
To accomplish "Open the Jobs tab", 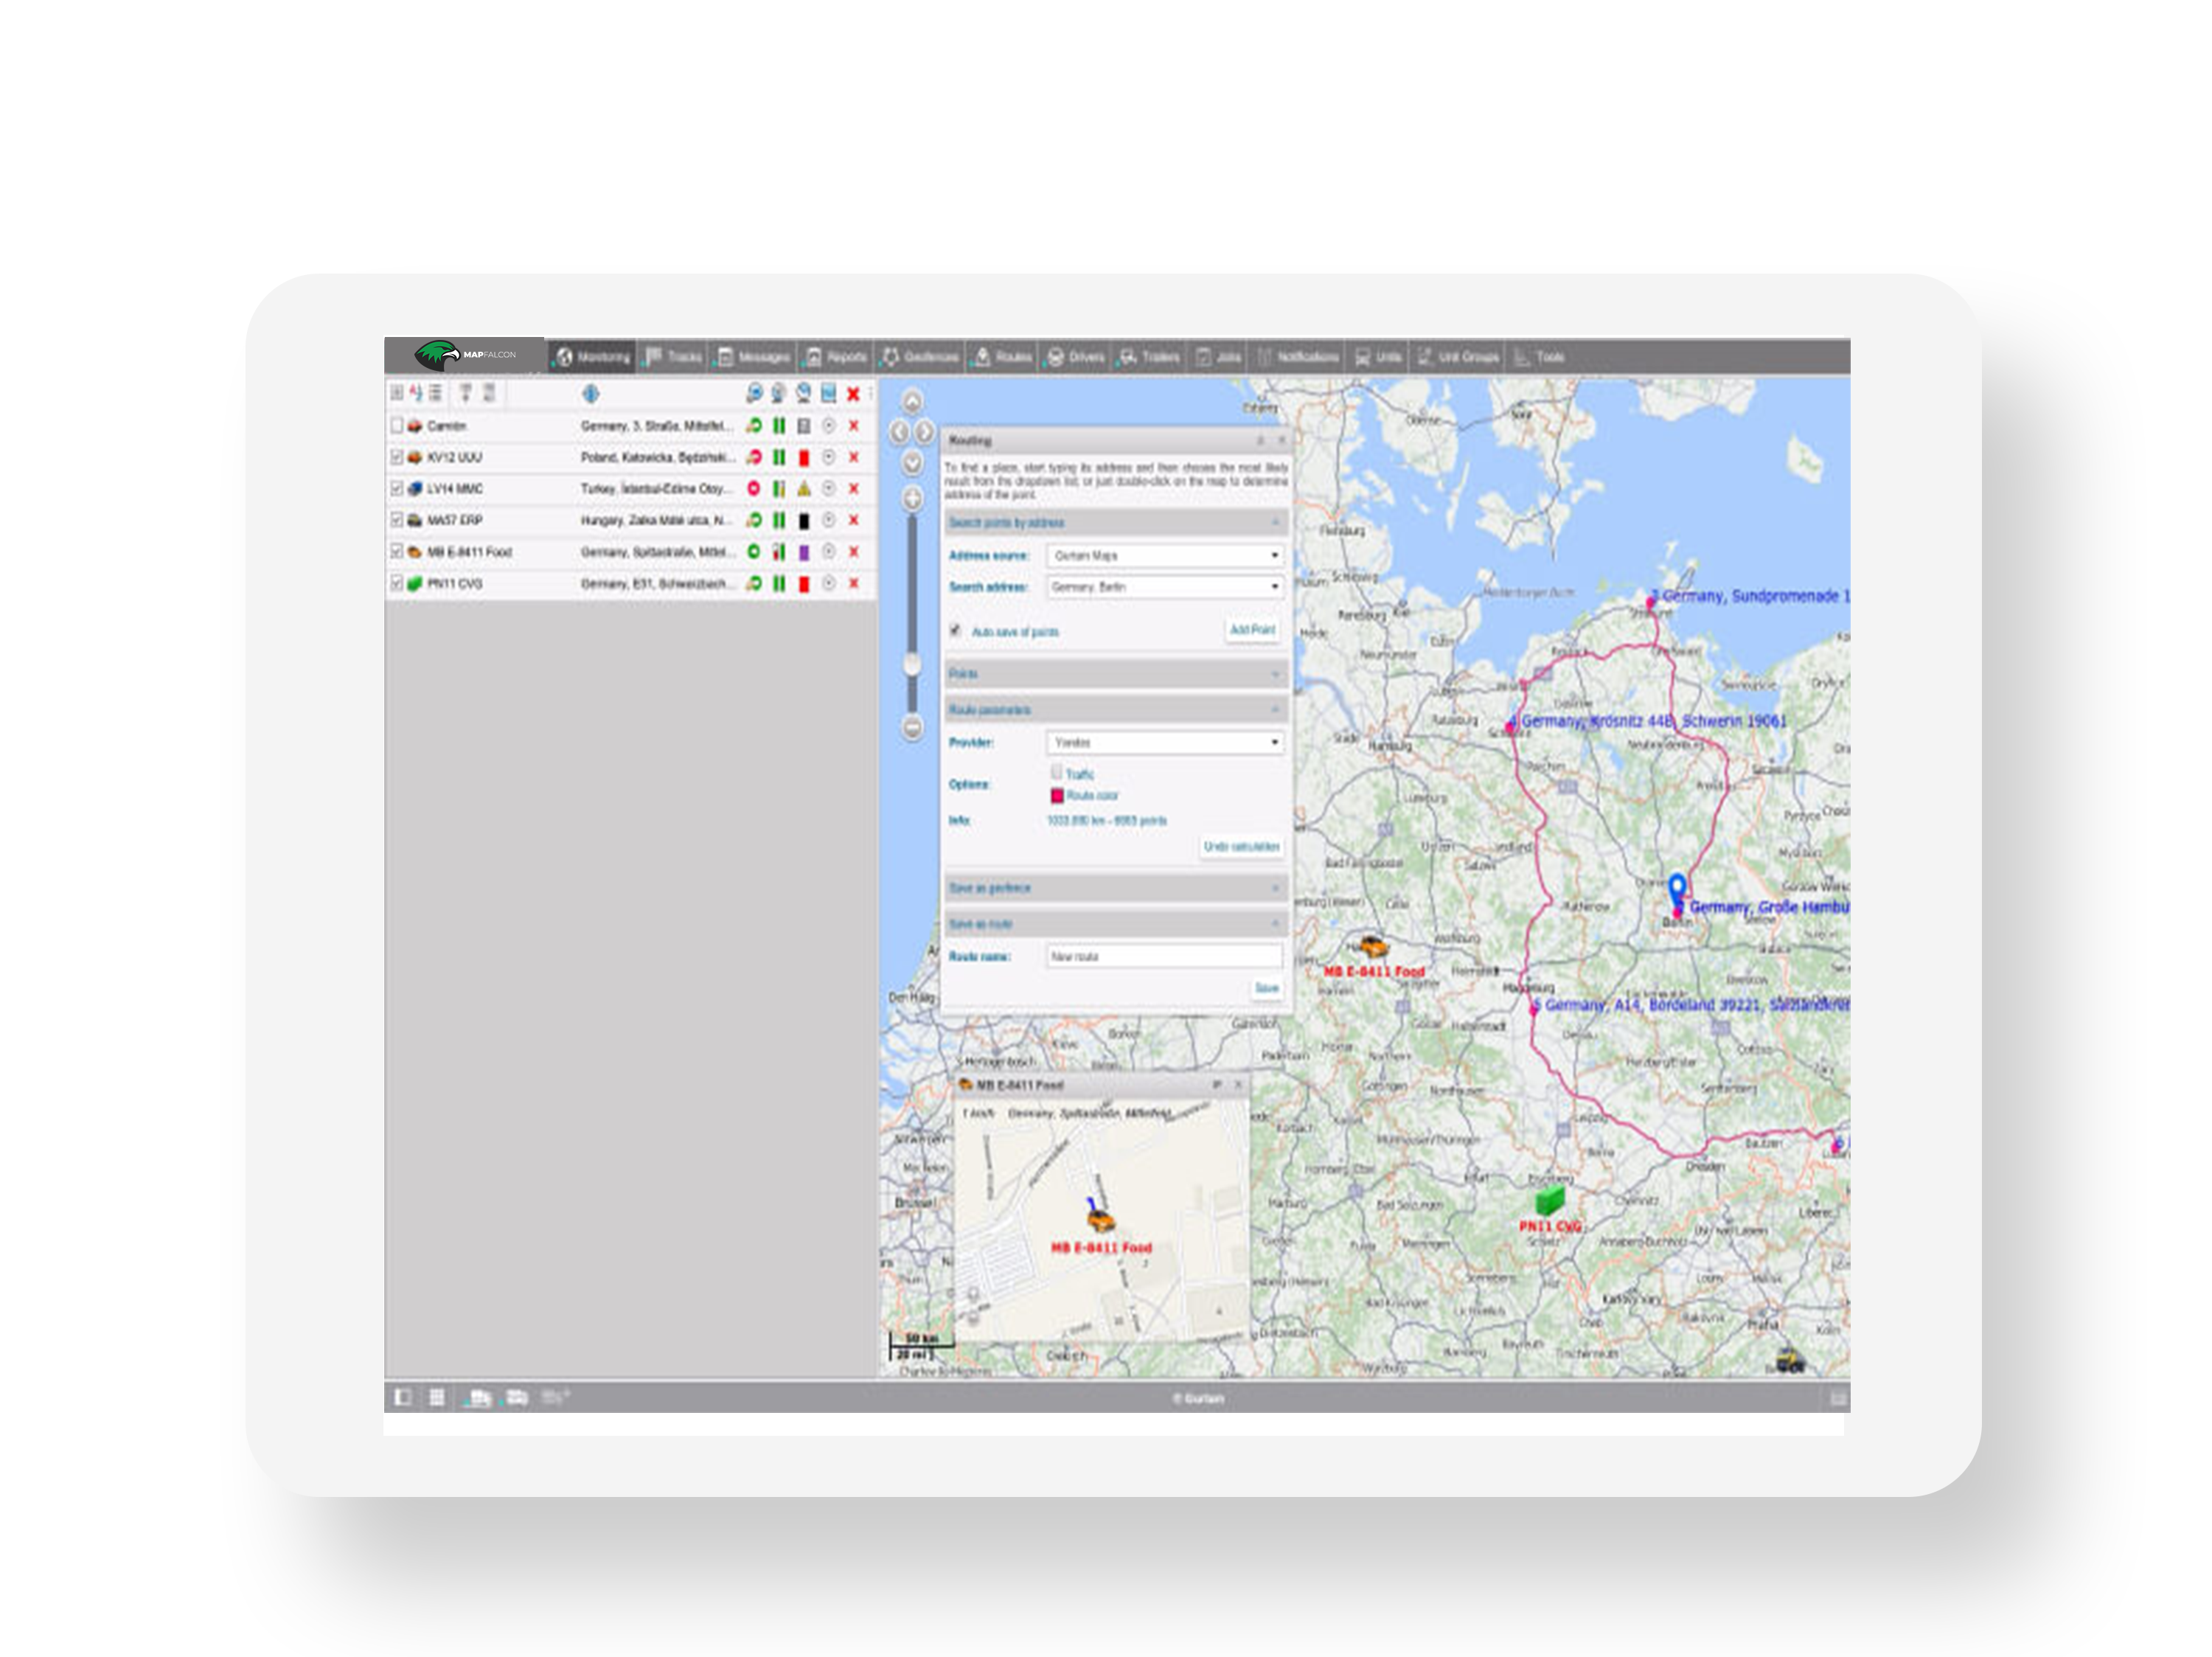I will pyautogui.click(x=1219, y=357).
